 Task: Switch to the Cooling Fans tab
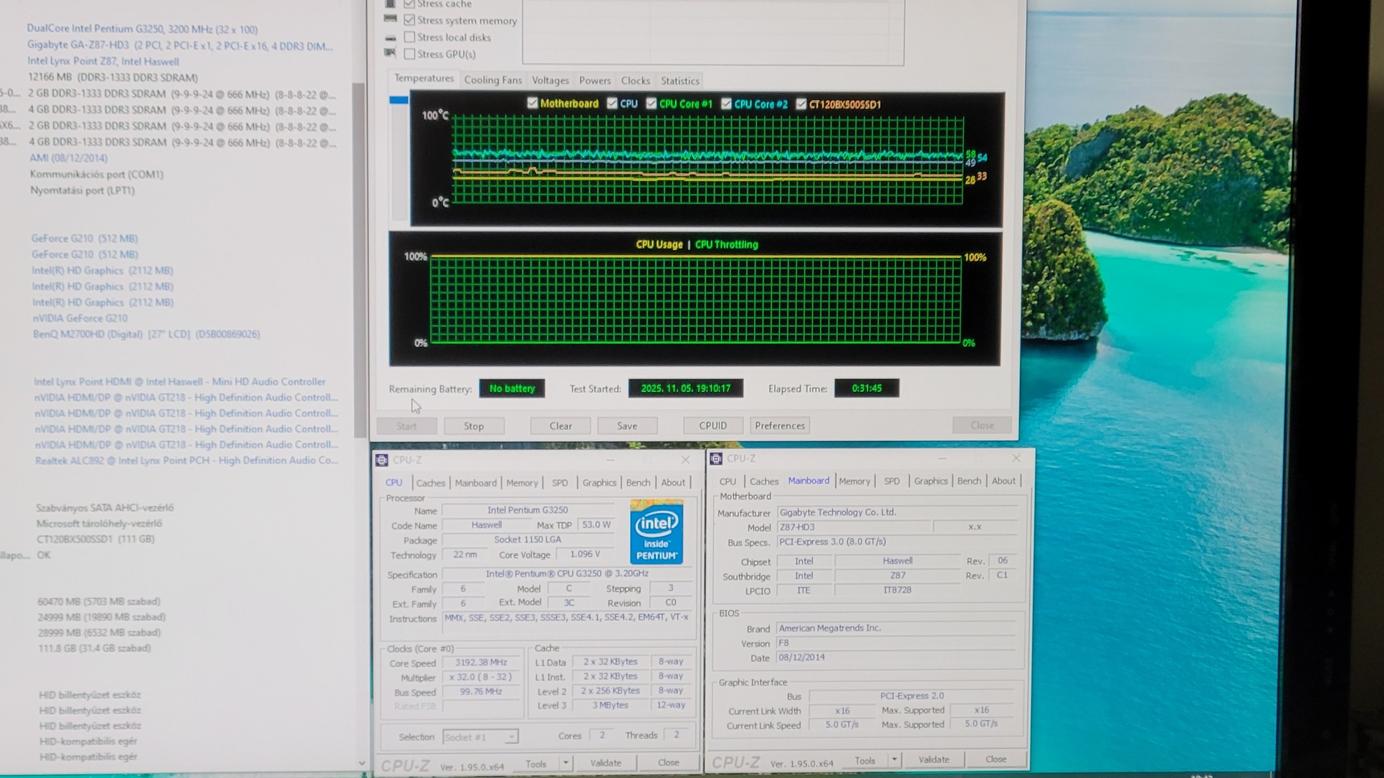pos(492,80)
